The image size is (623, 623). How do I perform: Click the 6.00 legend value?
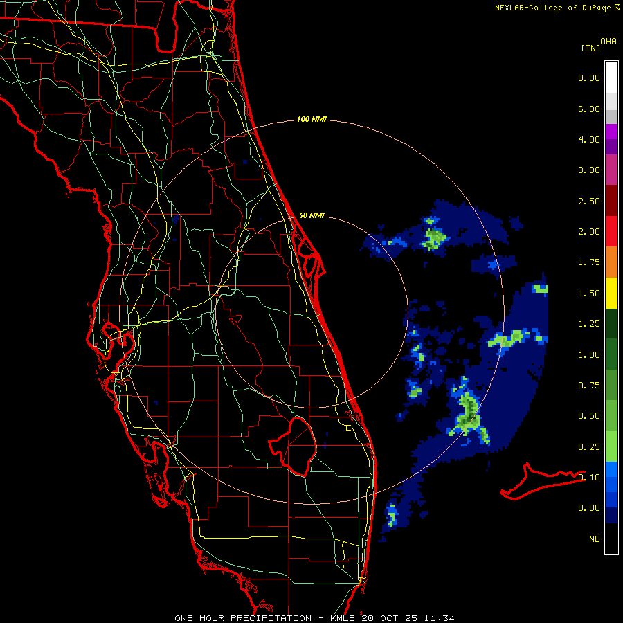(589, 109)
